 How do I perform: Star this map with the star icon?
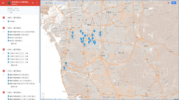pos(36,8)
